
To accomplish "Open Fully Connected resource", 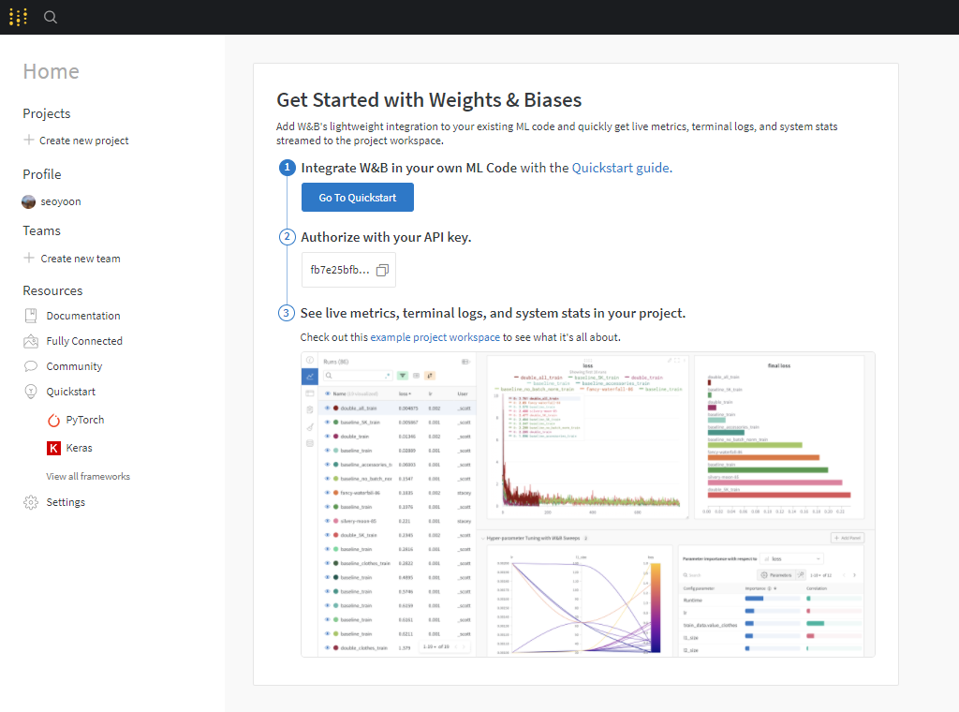I will 84,341.
